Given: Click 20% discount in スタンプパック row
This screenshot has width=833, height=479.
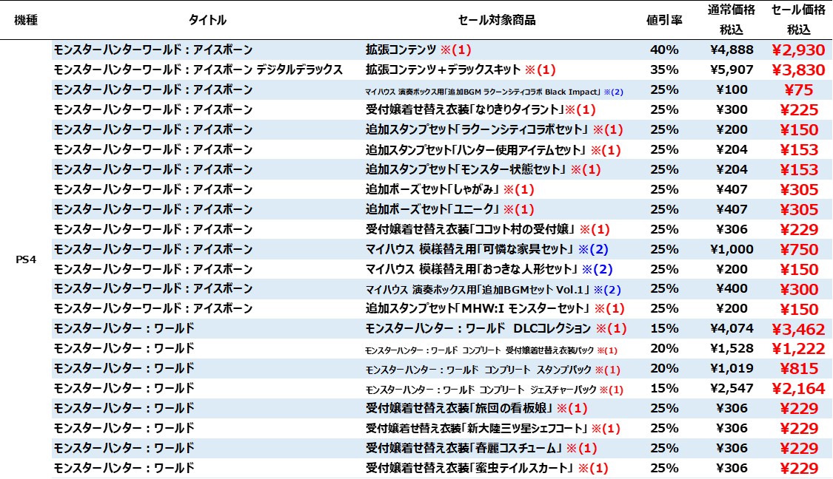Looking at the screenshot, I should pos(664,368).
